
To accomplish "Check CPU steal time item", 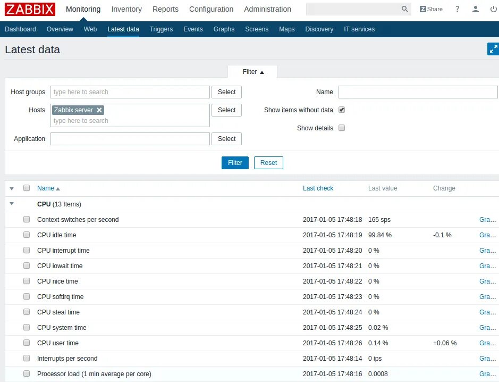I will 27,312.
